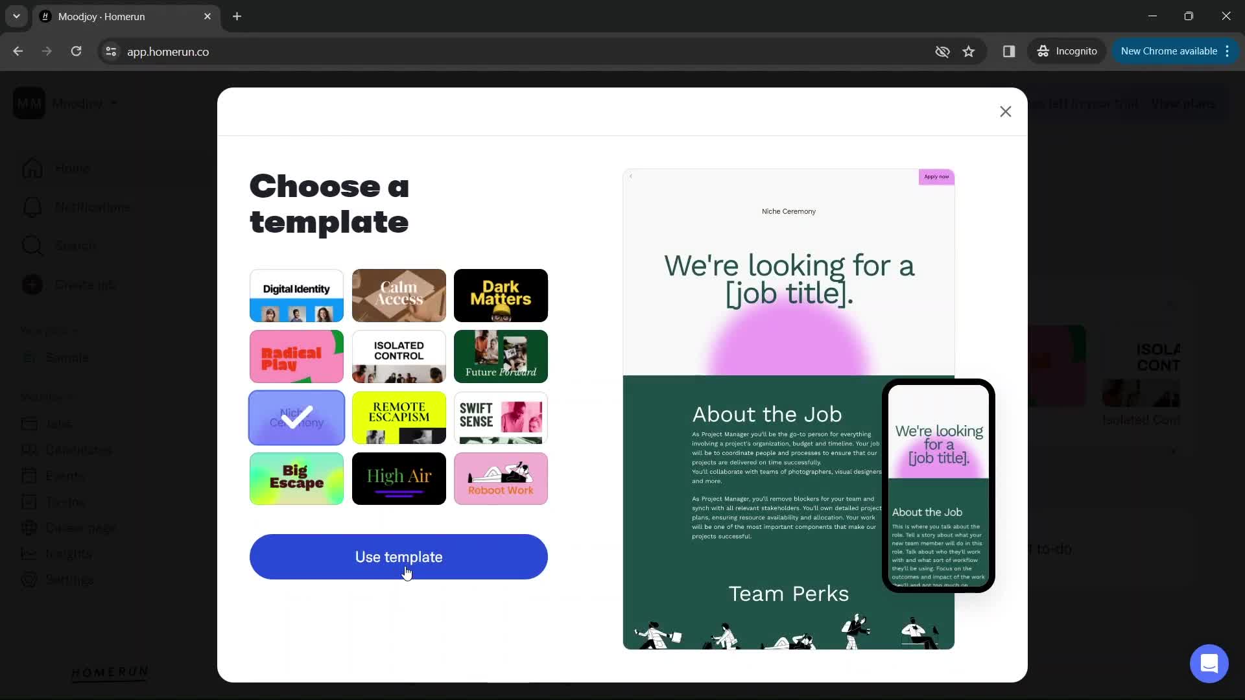Image resolution: width=1245 pixels, height=700 pixels.
Task: Select the Remote Escapism template
Action: pos(399,417)
